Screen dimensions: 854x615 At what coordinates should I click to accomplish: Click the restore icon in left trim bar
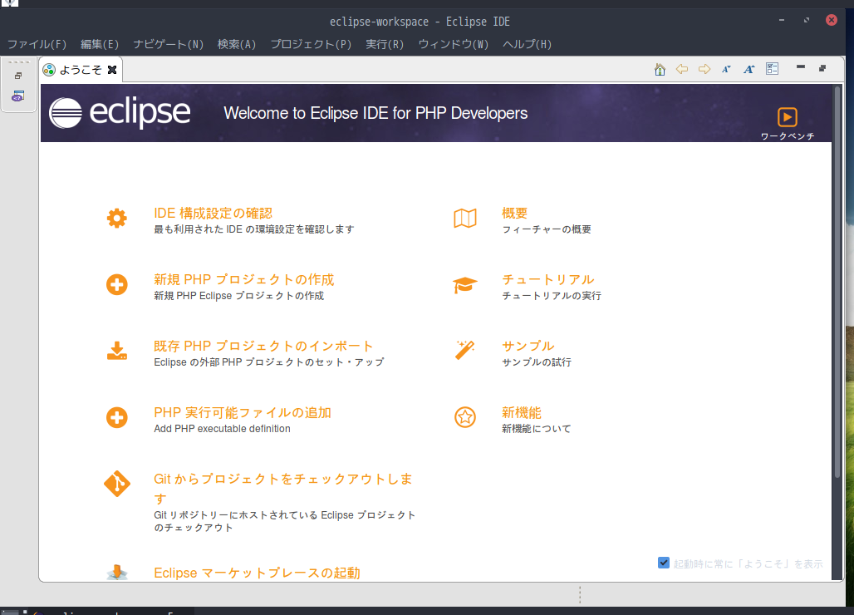point(18,76)
